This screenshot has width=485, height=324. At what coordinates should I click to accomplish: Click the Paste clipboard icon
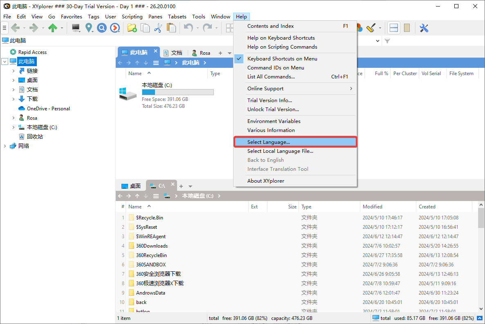pos(171,28)
